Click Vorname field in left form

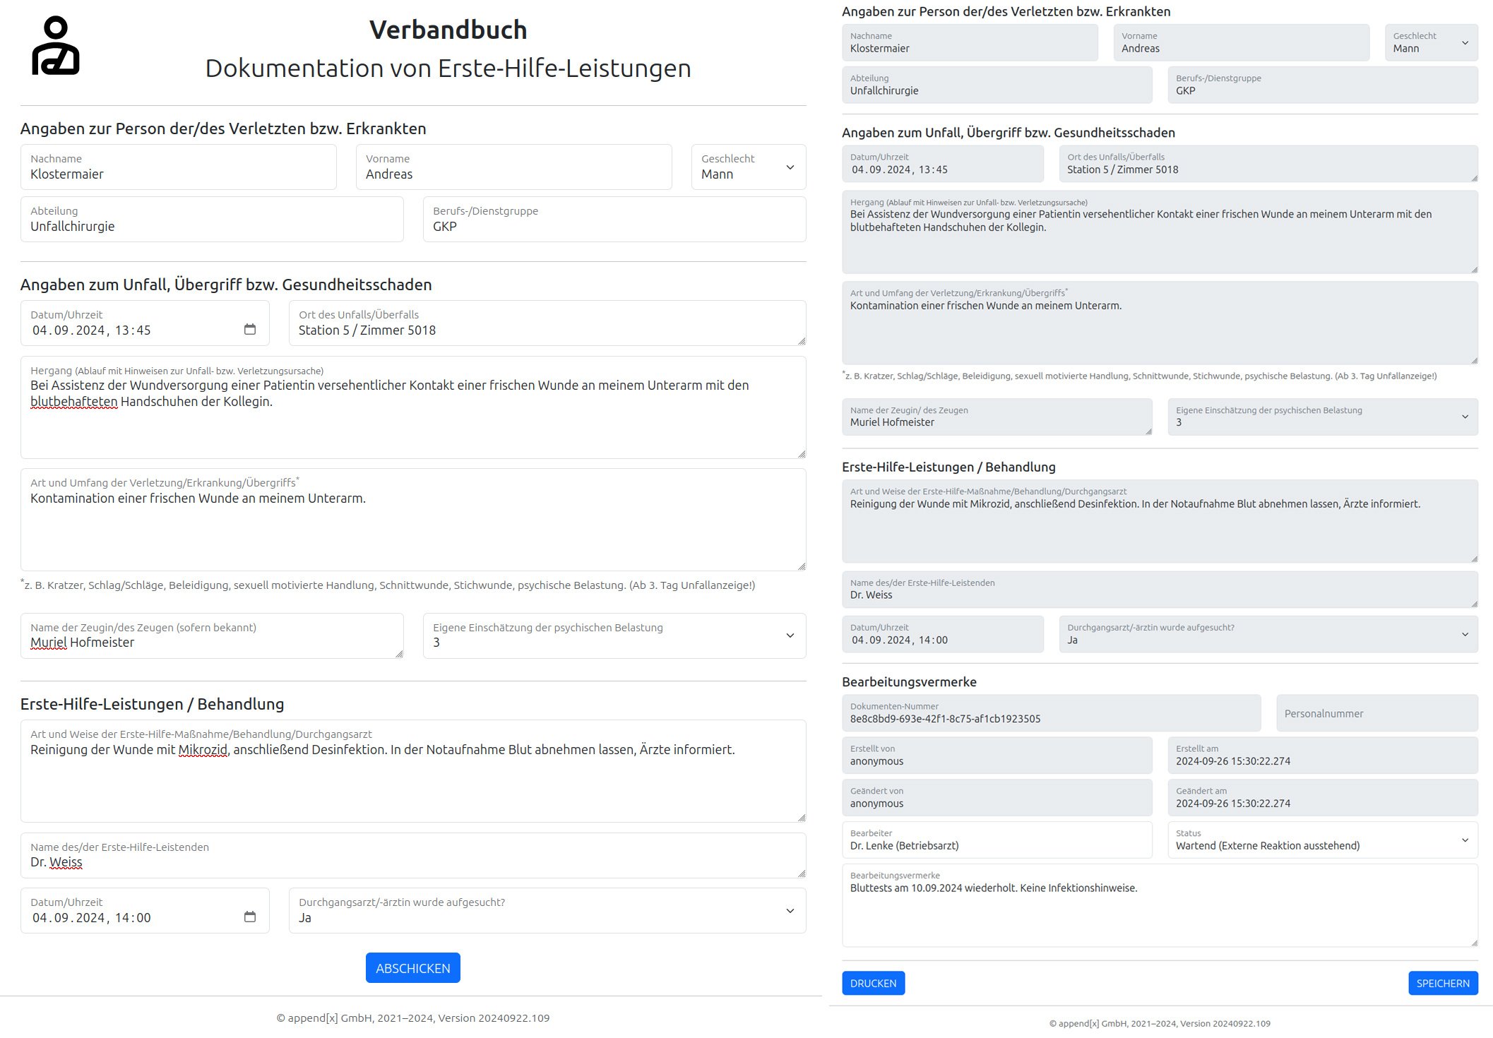514,167
